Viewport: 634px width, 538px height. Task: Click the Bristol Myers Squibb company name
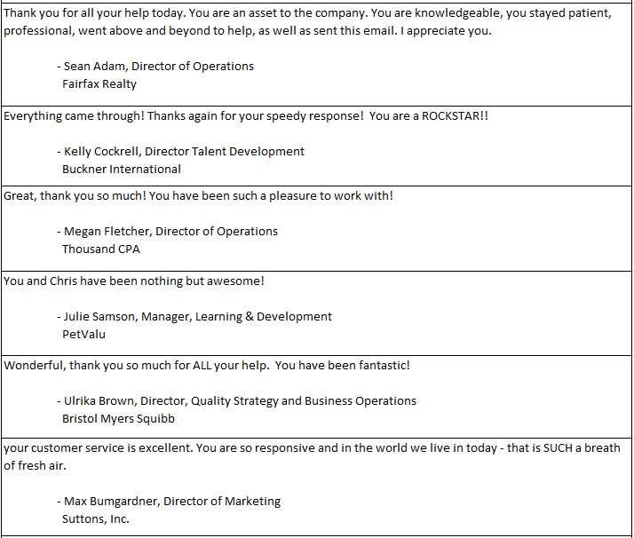click(118, 419)
